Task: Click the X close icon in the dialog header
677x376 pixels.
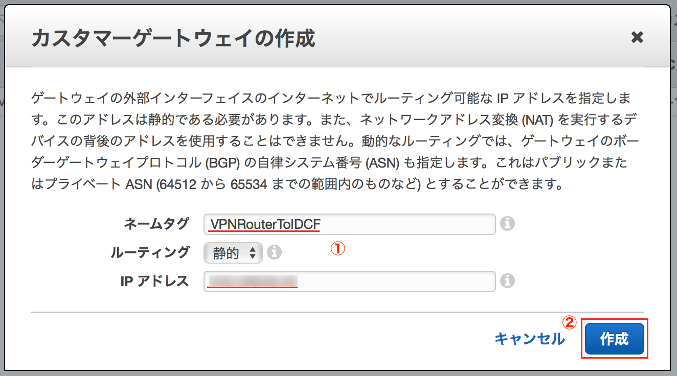Action: pyautogui.click(x=638, y=37)
